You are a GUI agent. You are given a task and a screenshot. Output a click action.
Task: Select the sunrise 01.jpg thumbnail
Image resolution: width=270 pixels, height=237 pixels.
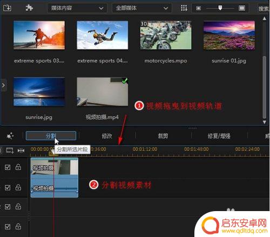pyautogui.click(x=229, y=35)
